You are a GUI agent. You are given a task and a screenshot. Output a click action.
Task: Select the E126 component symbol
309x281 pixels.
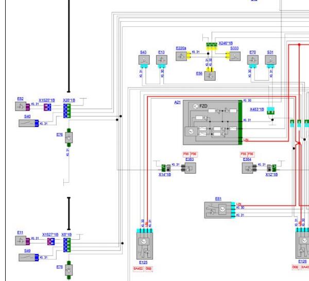point(302,245)
